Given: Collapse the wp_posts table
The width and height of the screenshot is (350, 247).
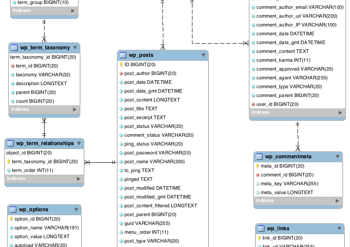Looking at the screenshot, I should click(x=203, y=55).
